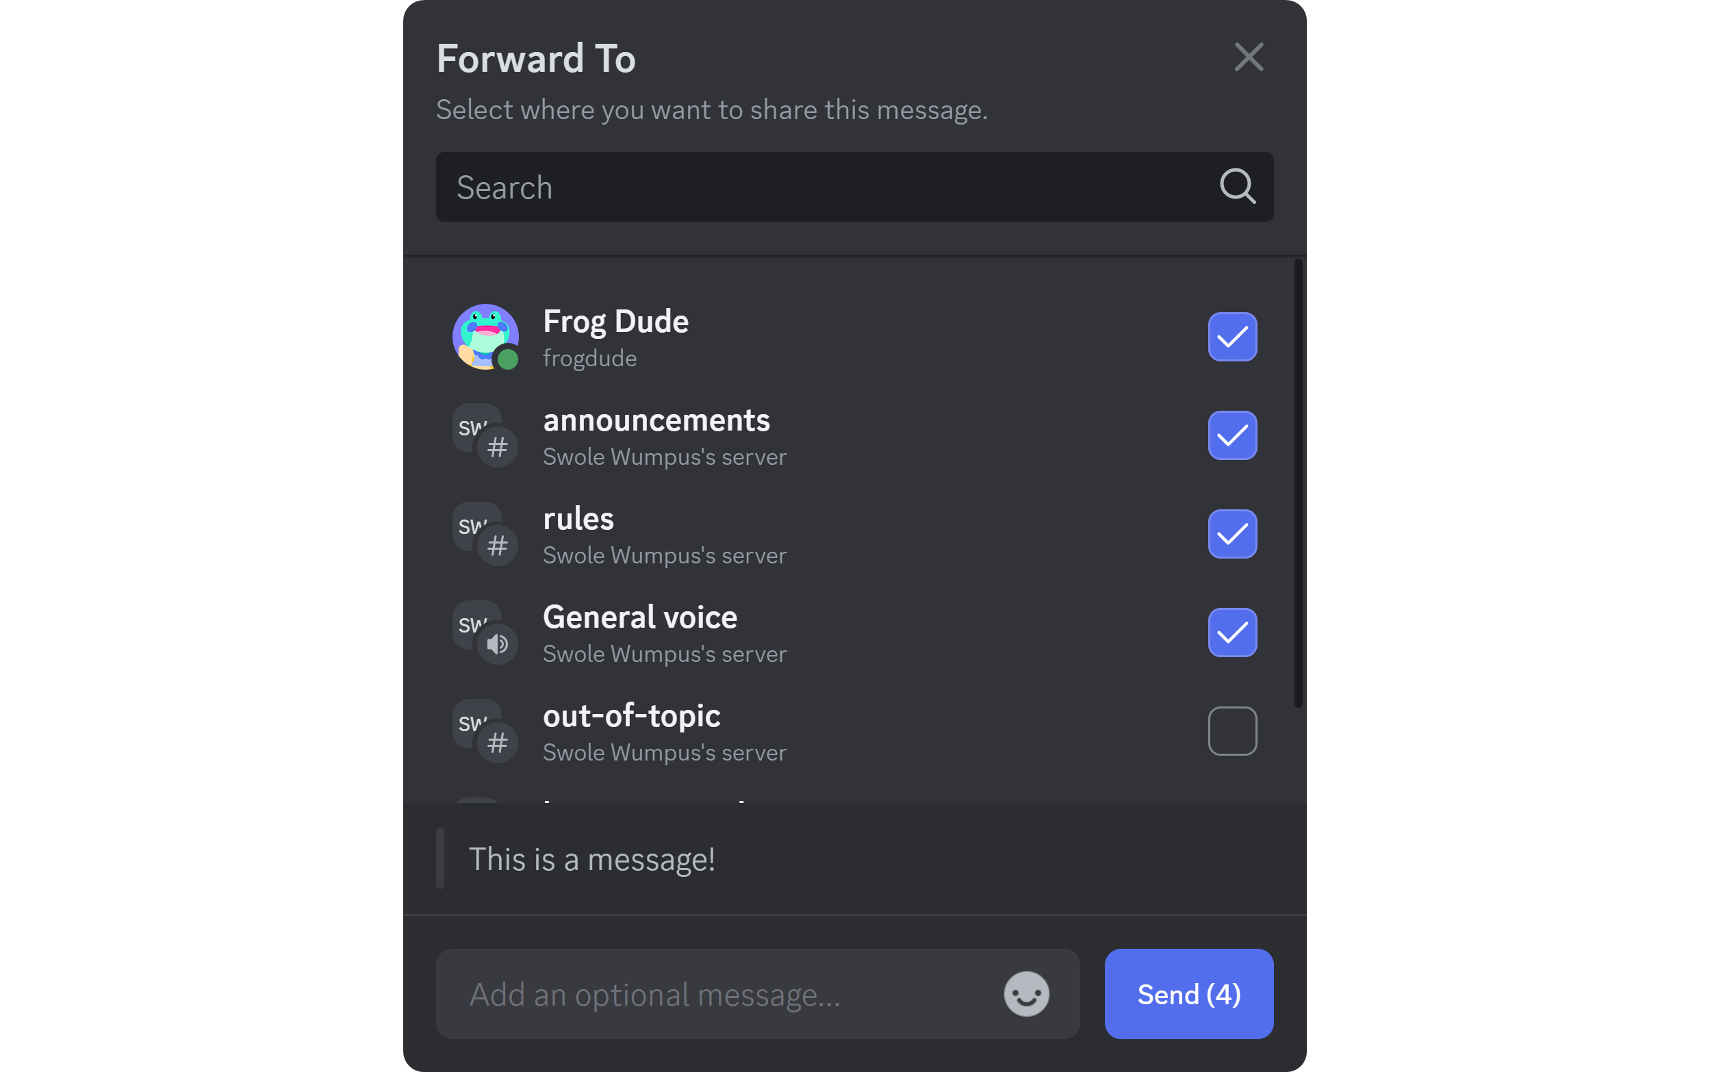Screen dimensions: 1710x1072
Task: Click the Add an optional message field
Action: (x=709, y=994)
